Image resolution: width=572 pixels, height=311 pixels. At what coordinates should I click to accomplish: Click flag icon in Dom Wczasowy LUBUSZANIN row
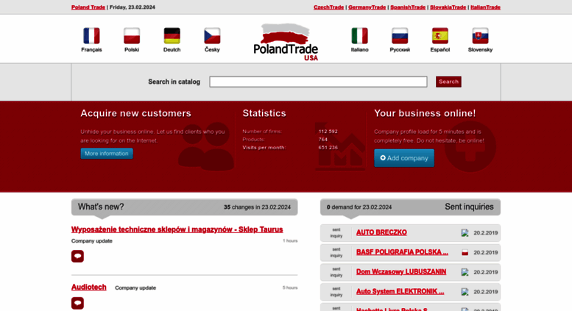coord(465,272)
